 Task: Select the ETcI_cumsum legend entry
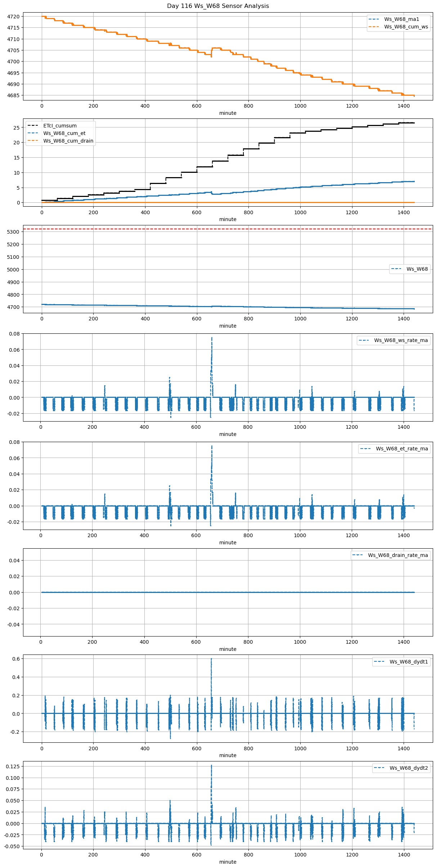click(60, 126)
